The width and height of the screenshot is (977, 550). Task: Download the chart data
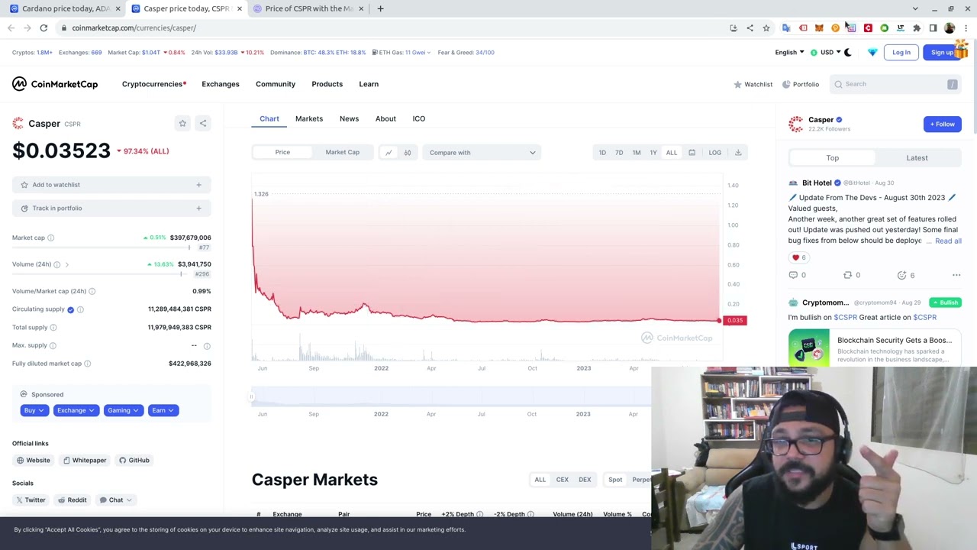coord(738,152)
